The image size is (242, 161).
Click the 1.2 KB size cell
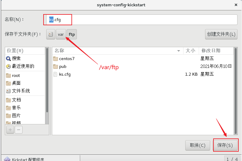[x=191, y=74]
